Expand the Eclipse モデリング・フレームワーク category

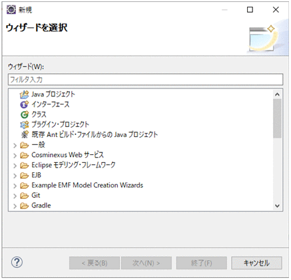tap(15, 166)
